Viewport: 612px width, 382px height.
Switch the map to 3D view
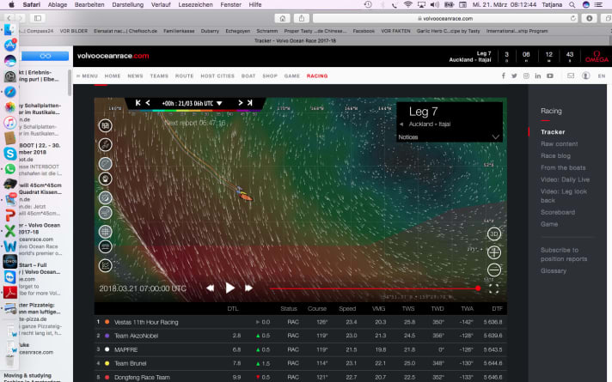(x=493, y=233)
